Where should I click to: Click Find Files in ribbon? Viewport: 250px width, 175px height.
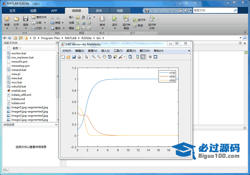(x=39, y=17)
